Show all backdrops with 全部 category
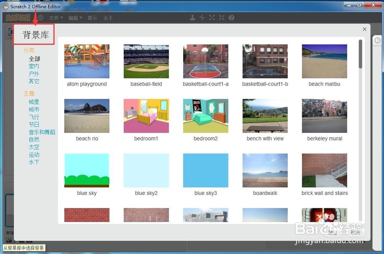The height and width of the screenshot is (254, 384). (34, 59)
